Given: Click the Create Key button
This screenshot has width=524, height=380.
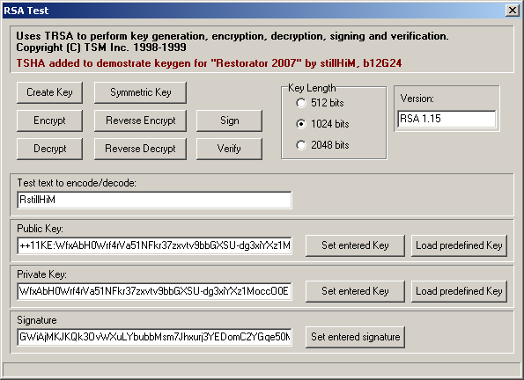Looking at the screenshot, I should tap(49, 92).
